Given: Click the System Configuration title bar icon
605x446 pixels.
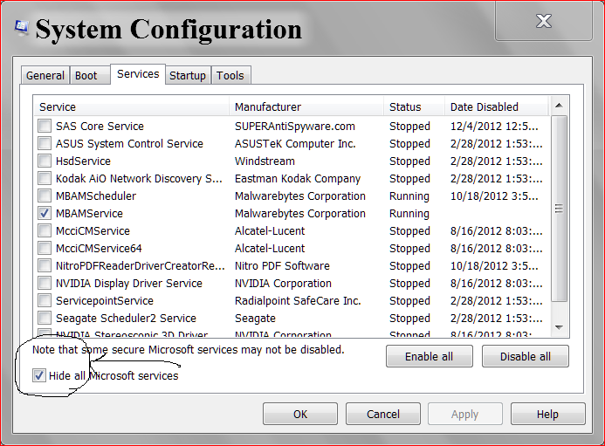Looking at the screenshot, I should tap(22, 28).
